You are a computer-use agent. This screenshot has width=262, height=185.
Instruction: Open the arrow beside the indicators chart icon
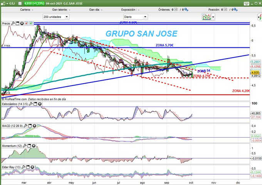pyautogui.click(x=213, y=17)
